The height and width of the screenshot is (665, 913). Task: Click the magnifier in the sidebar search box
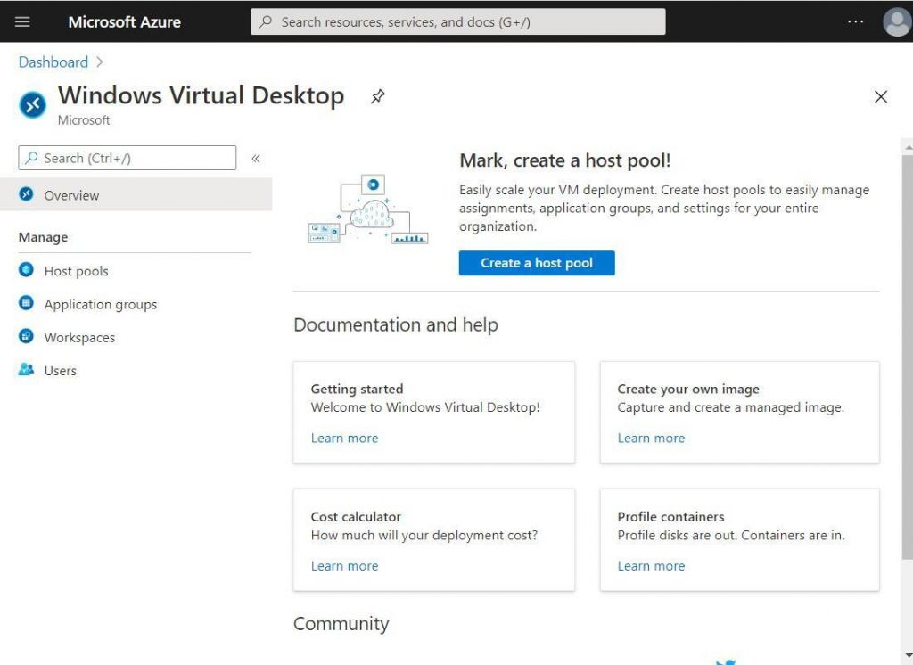(x=30, y=158)
